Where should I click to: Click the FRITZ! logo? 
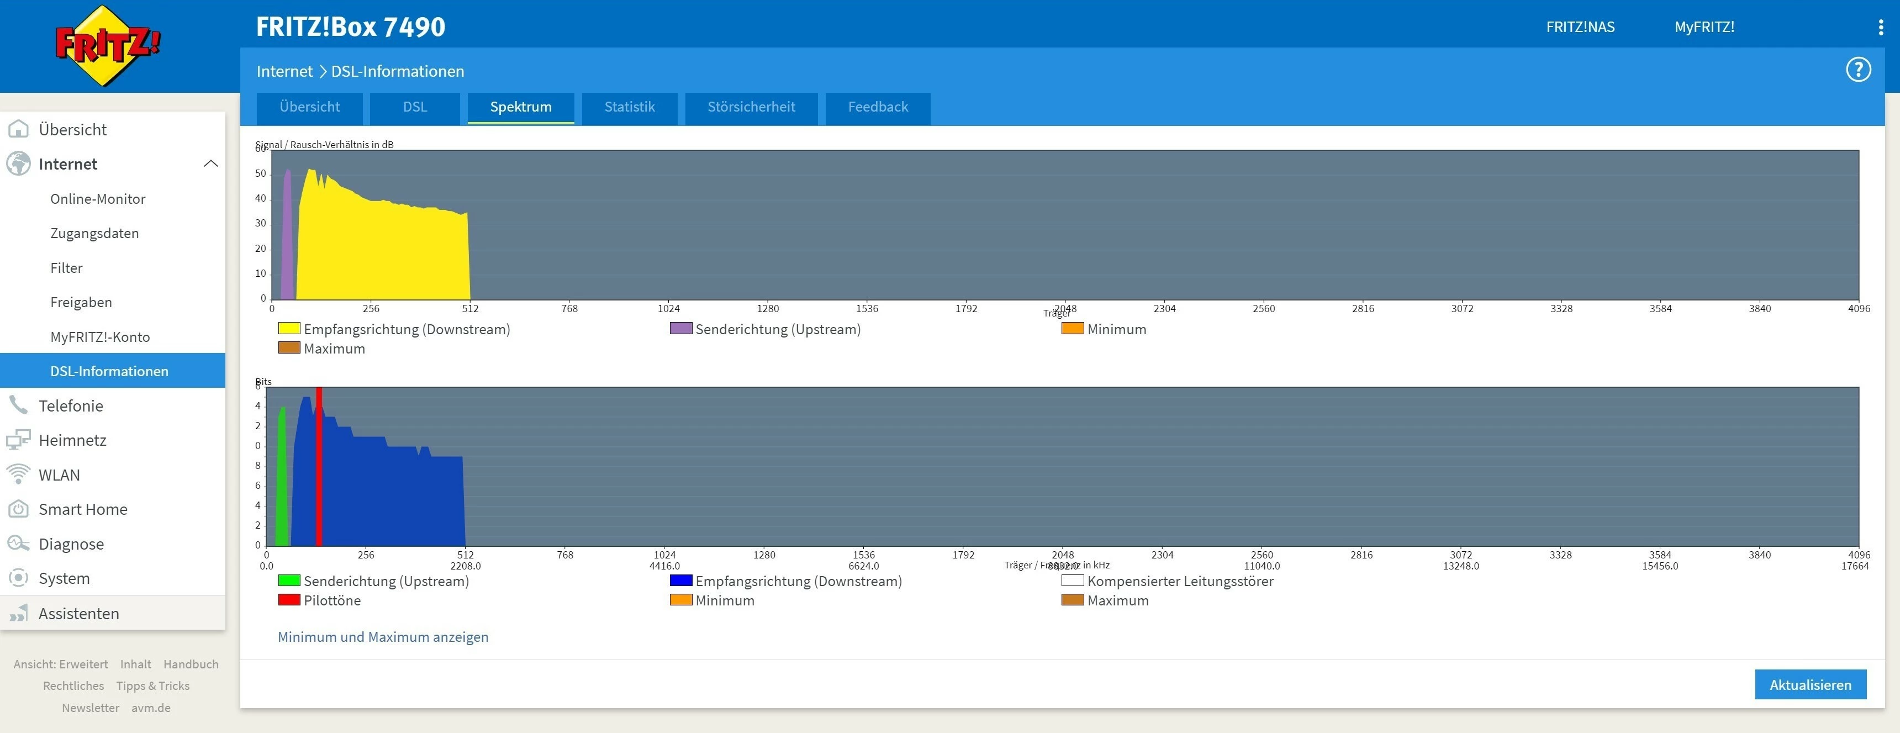tap(108, 46)
